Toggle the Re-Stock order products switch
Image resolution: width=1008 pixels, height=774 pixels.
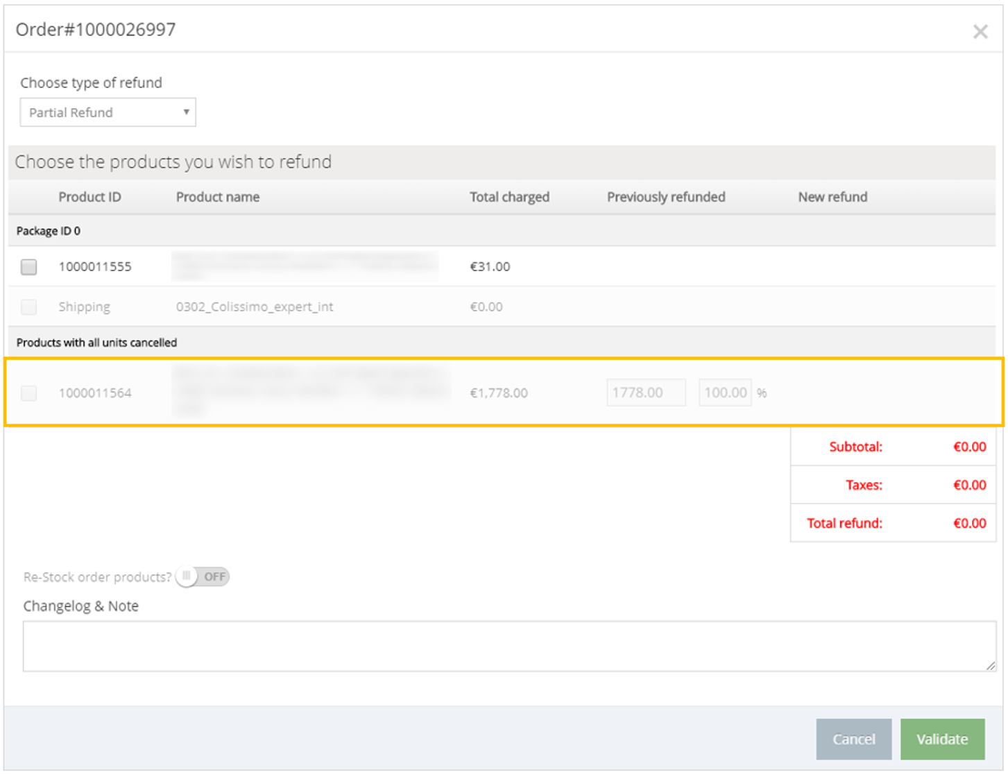(x=203, y=576)
